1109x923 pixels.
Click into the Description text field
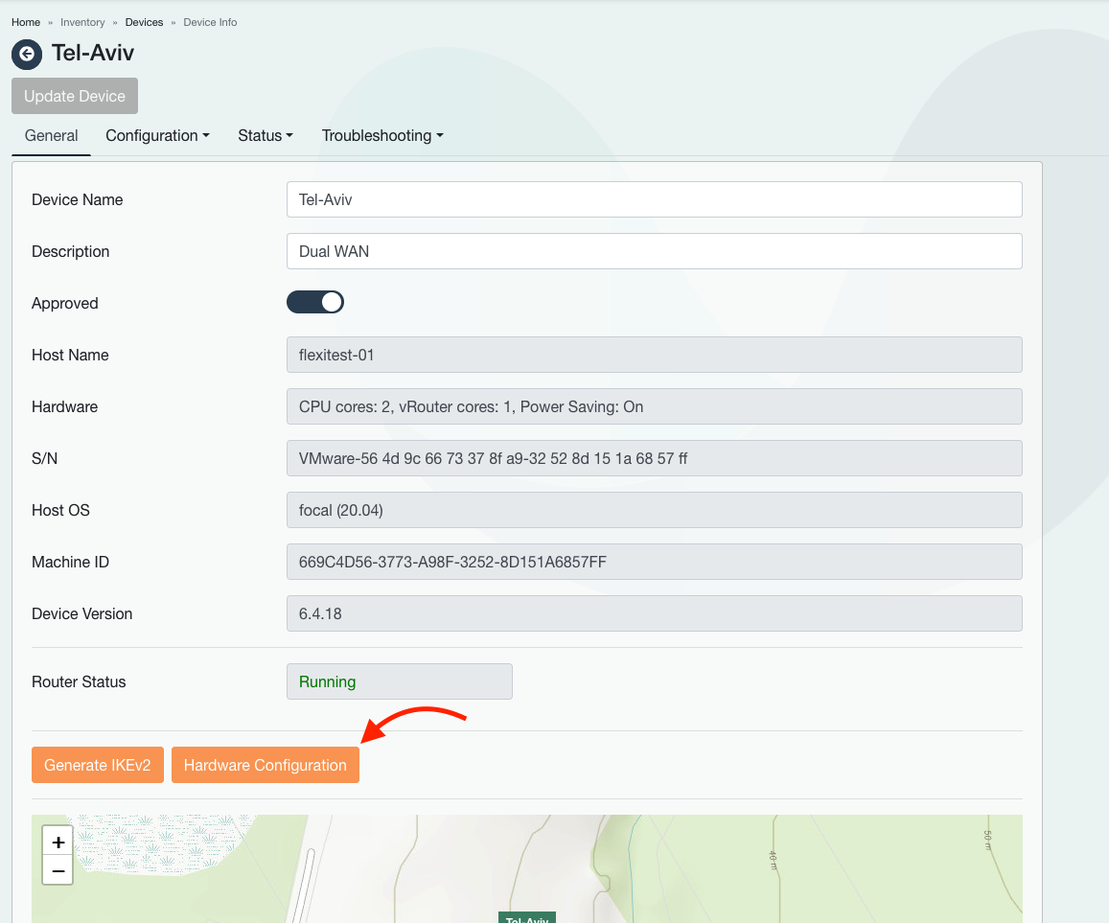click(x=654, y=251)
